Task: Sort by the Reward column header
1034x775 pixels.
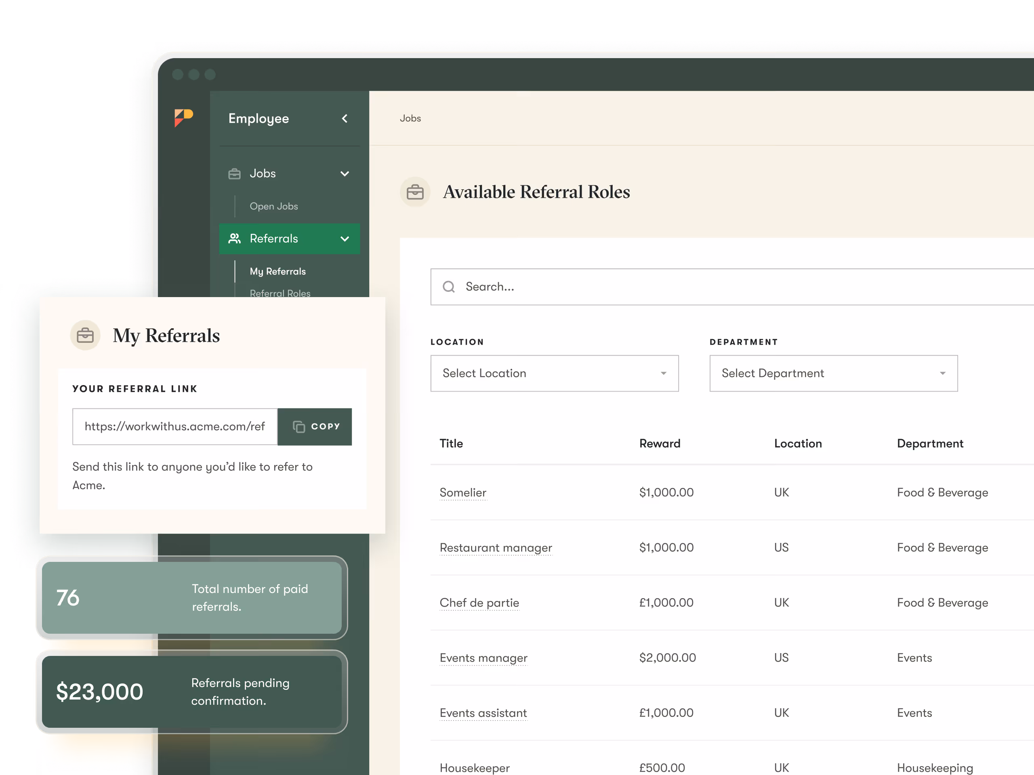Action: pos(660,443)
